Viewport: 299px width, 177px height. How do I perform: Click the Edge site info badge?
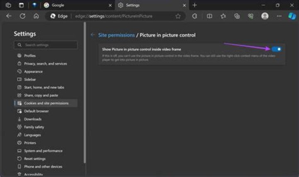coord(59,16)
